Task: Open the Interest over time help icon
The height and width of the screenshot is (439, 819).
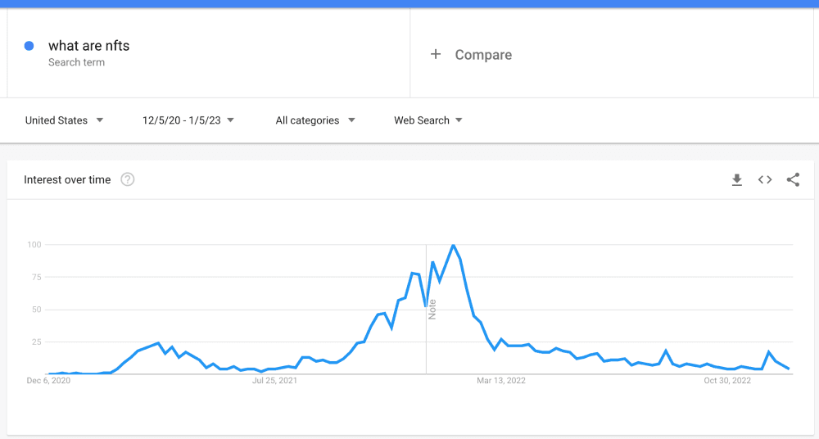Action: coord(128,180)
